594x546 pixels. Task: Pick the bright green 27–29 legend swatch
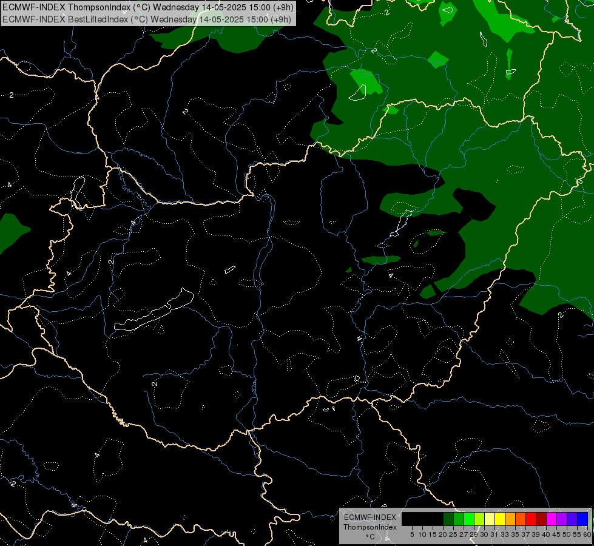[469, 519]
